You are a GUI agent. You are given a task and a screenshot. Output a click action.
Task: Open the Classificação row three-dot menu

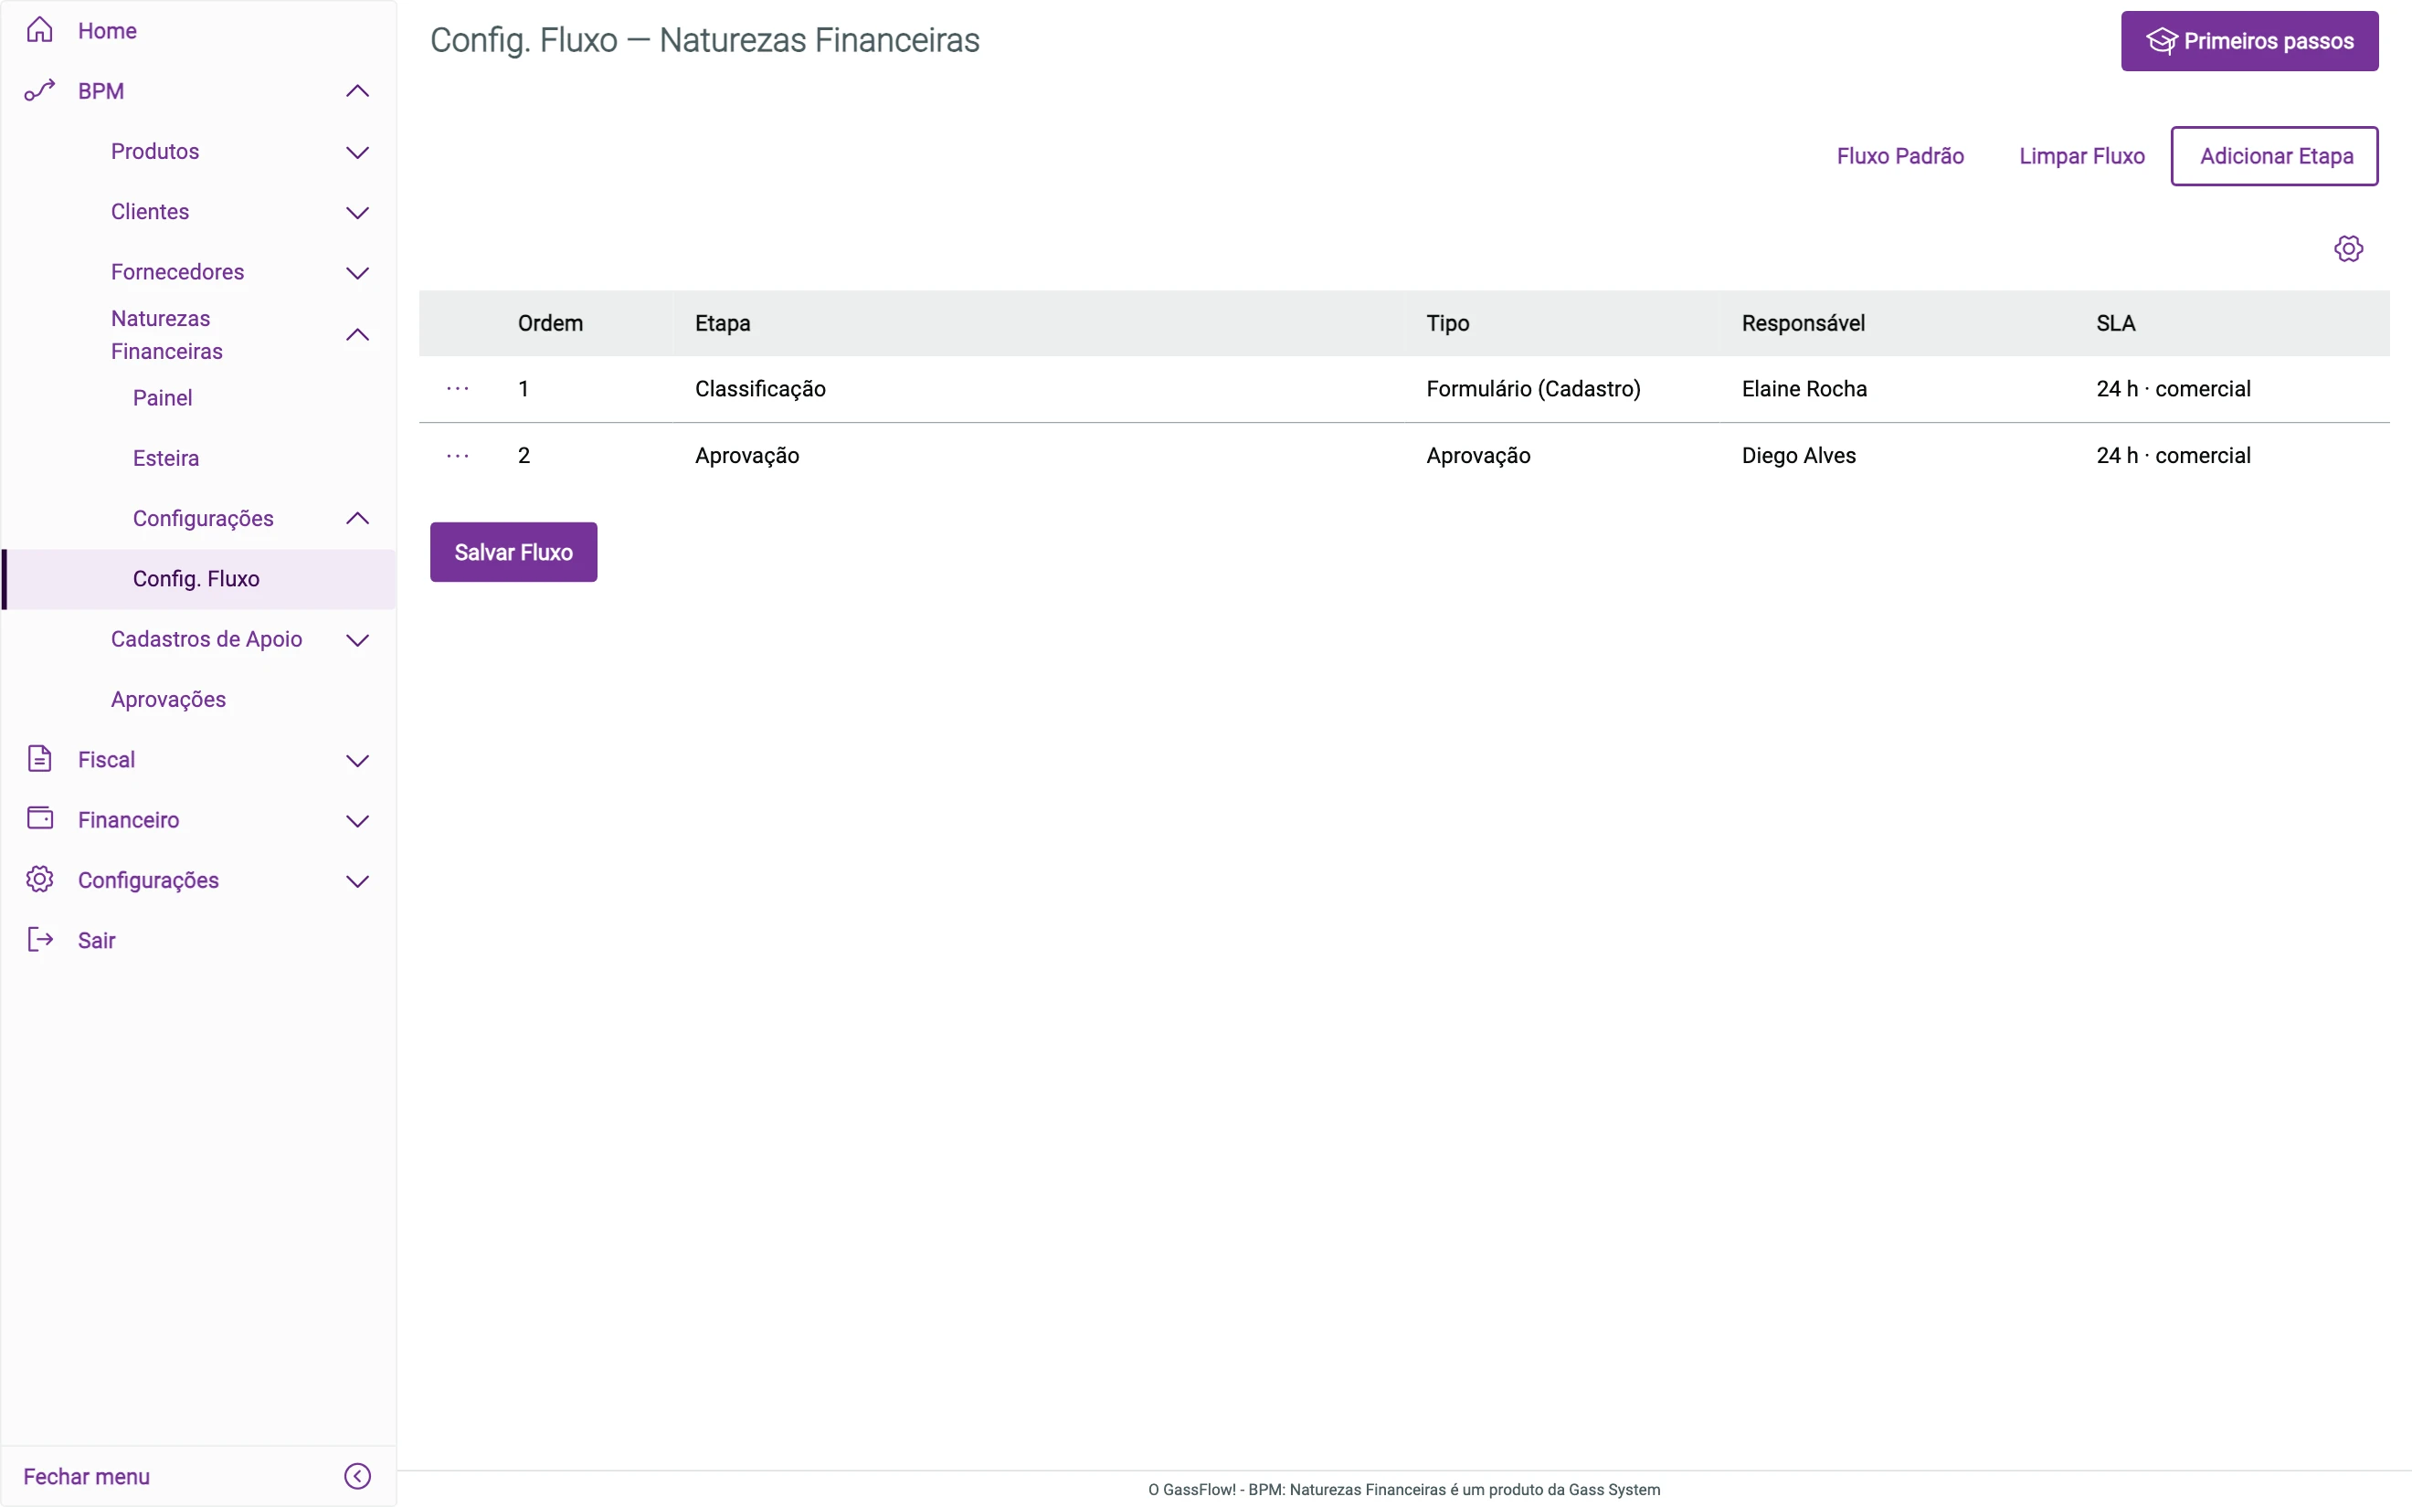[458, 389]
